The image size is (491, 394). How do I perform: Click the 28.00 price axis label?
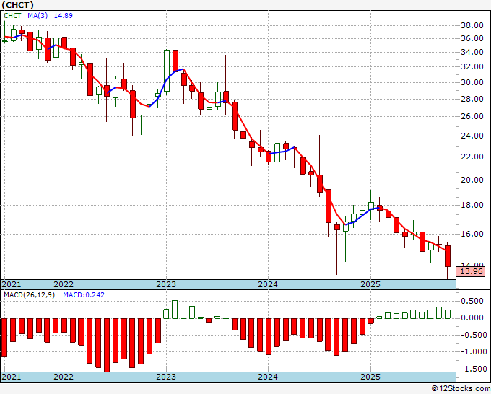pos(472,99)
